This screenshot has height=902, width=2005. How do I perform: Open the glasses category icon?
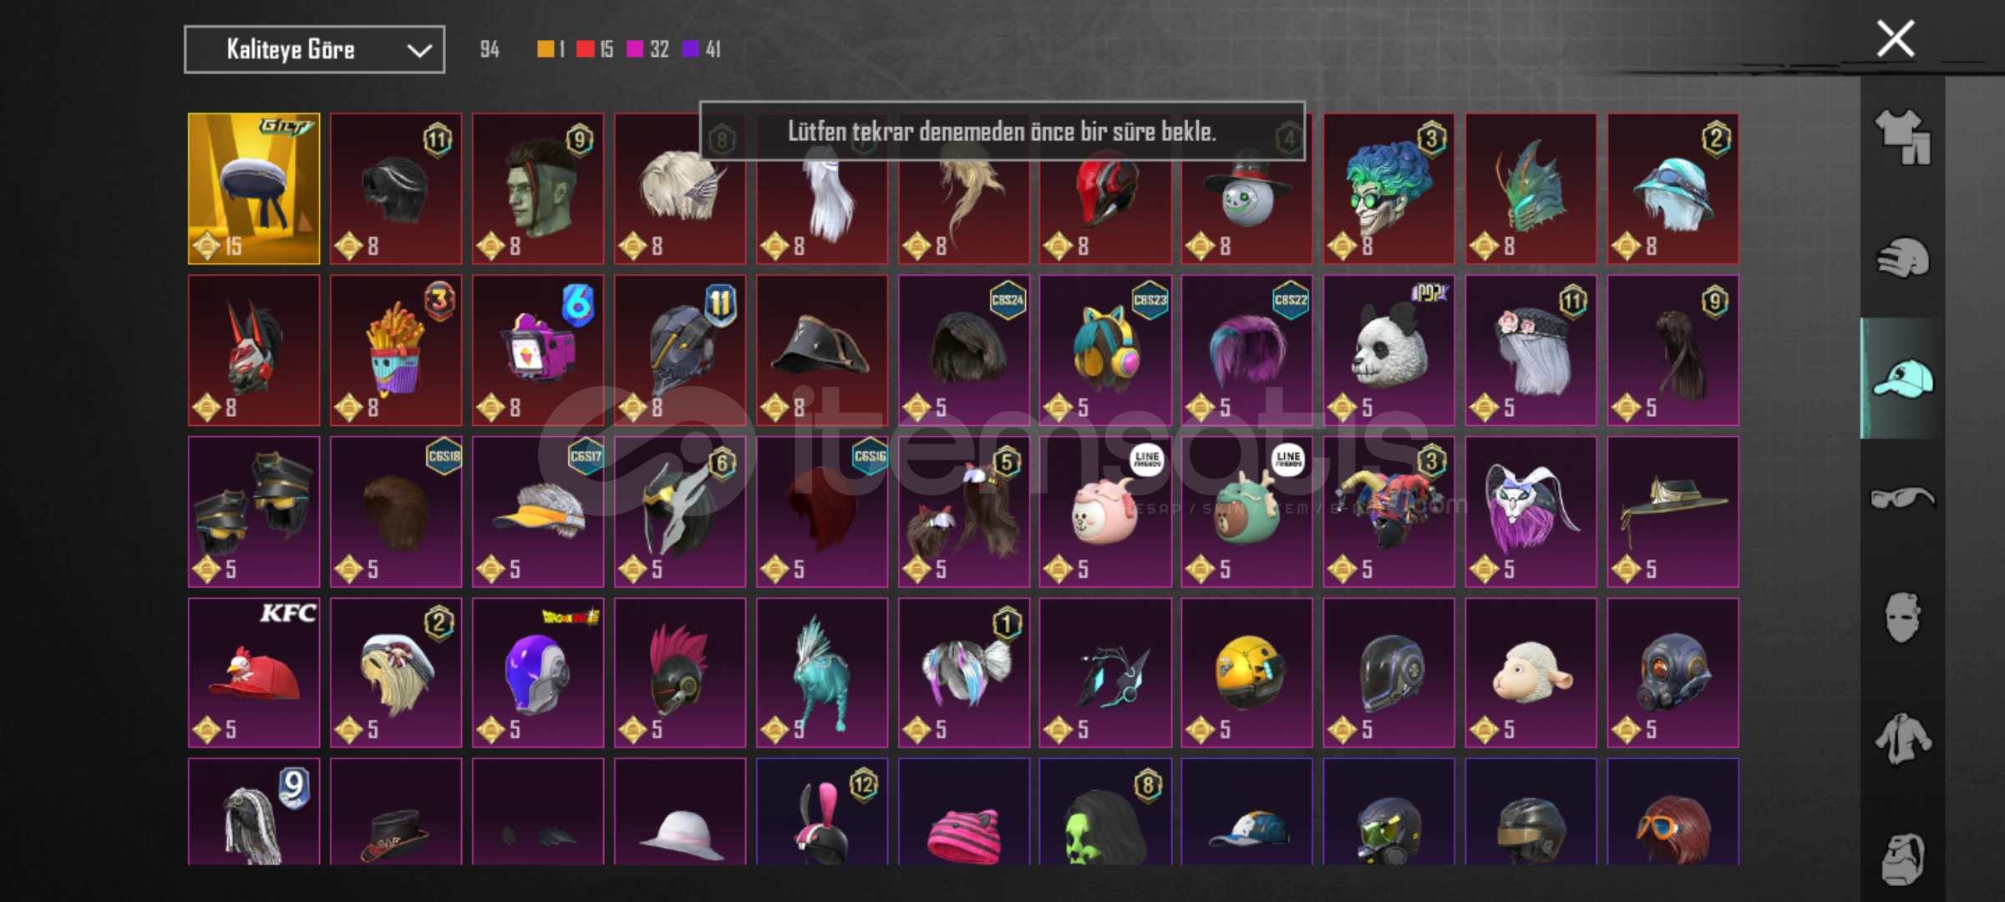(x=1902, y=499)
